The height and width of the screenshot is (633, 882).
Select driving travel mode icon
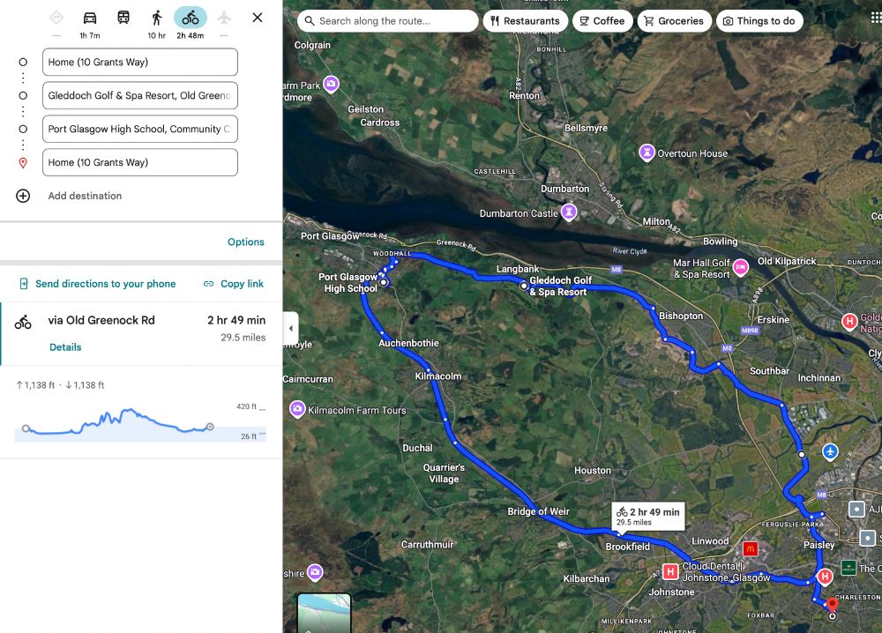(89, 18)
